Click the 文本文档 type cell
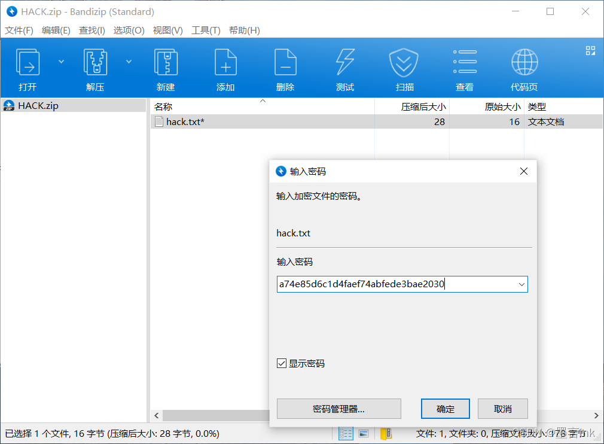The image size is (604, 444). (546, 122)
